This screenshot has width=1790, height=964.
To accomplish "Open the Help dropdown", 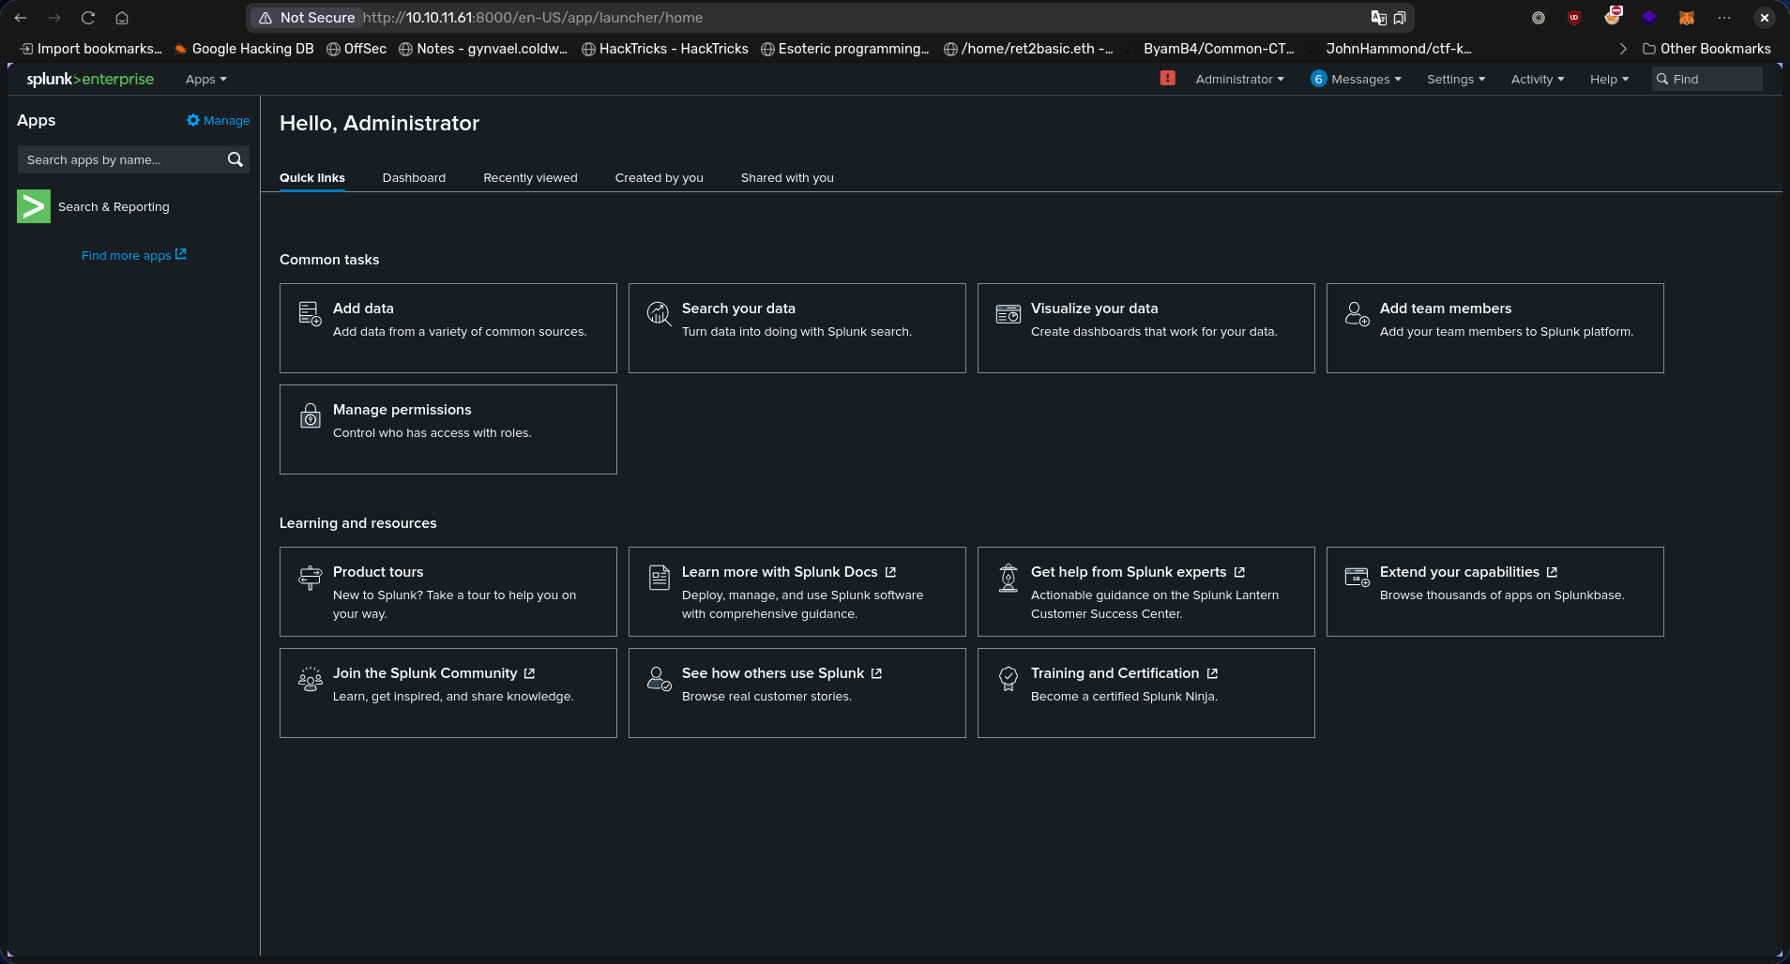I will pos(1609,79).
